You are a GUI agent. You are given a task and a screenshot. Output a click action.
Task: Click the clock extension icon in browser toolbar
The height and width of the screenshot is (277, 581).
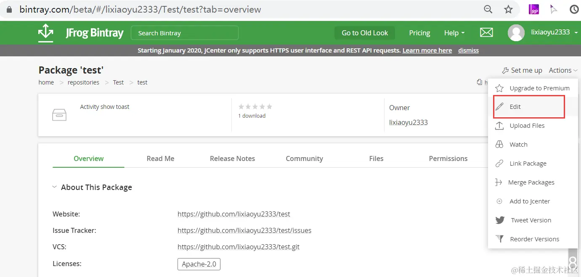tap(574, 9)
